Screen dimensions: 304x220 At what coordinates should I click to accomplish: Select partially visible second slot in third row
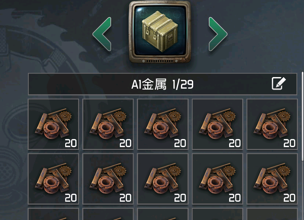tap(108, 214)
